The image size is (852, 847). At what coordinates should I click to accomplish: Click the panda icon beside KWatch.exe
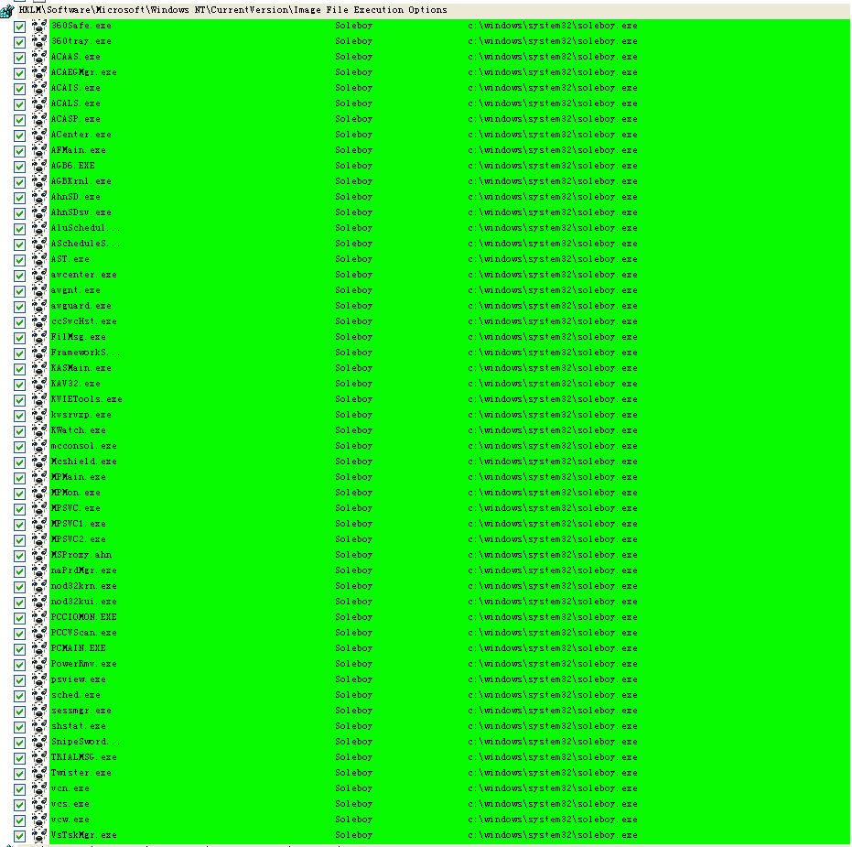39,430
